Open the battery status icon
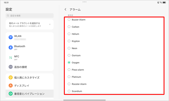This screenshot has height=101, width=169. click(x=164, y=3)
